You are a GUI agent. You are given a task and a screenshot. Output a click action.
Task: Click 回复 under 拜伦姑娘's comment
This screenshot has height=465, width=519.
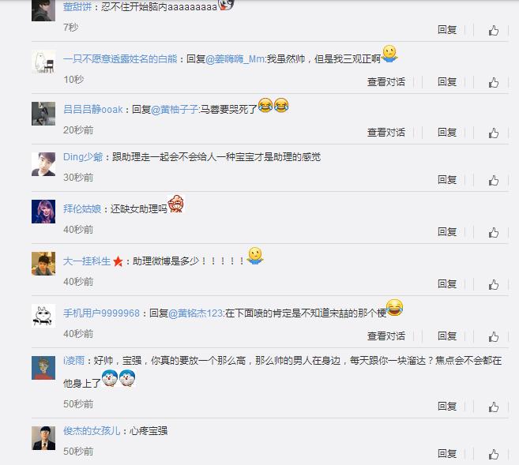[447, 232]
